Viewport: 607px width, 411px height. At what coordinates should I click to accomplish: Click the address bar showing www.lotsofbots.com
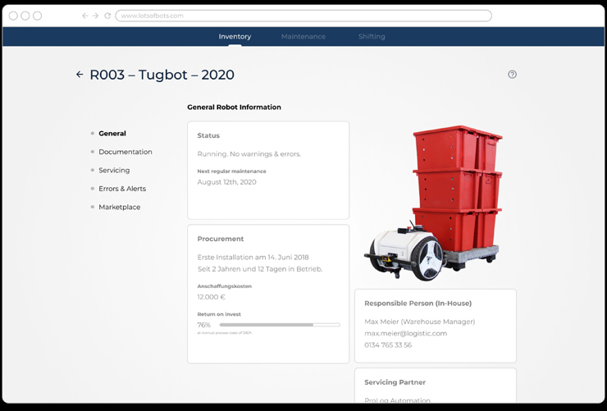tap(303, 16)
